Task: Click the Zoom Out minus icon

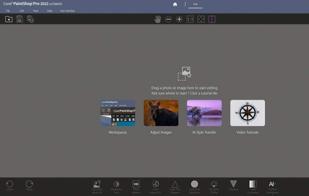Action: coord(168,19)
